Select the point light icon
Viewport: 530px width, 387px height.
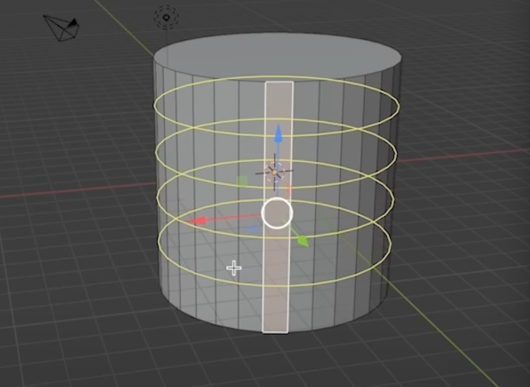[165, 16]
